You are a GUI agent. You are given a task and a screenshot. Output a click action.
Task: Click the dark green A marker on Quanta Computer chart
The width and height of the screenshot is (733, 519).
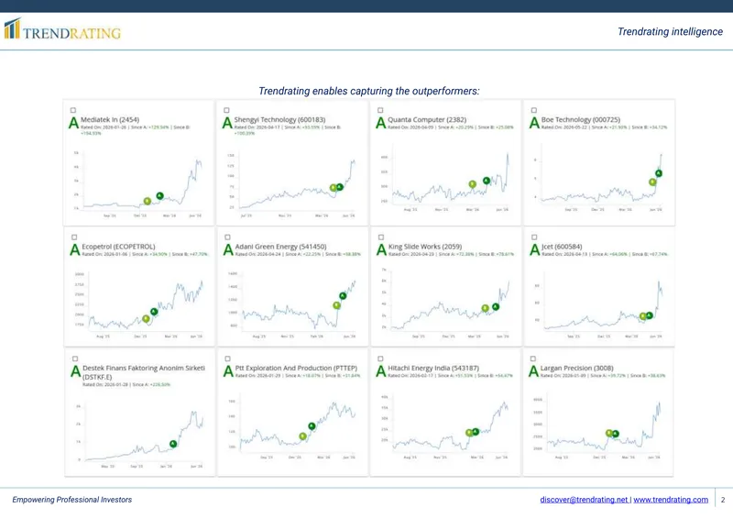tap(487, 181)
